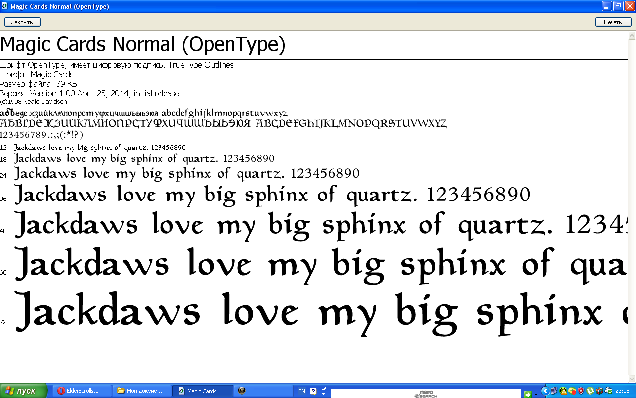Click the Rubik's cube tray icon
This screenshot has width=636, height=398.
pos(599,391)
